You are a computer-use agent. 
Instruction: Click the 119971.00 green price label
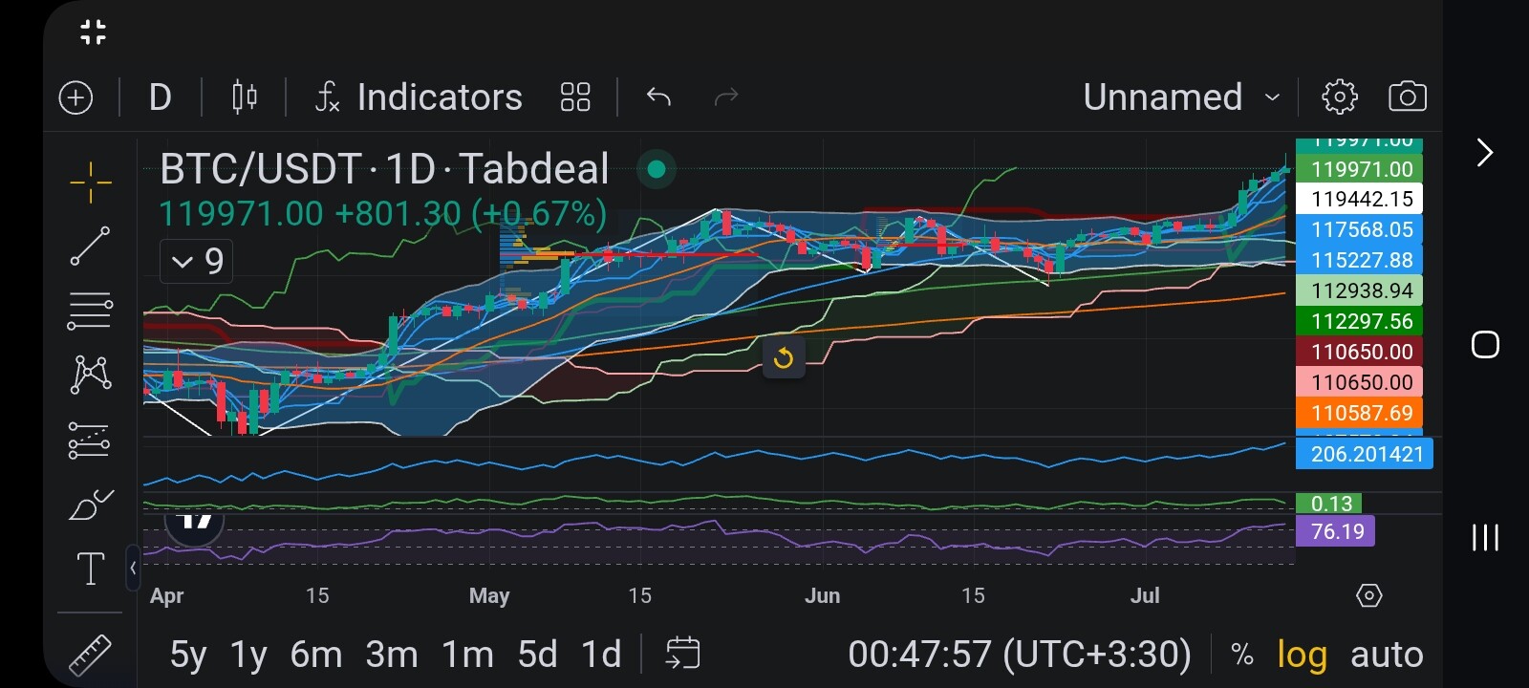[x=1360, y=169]
